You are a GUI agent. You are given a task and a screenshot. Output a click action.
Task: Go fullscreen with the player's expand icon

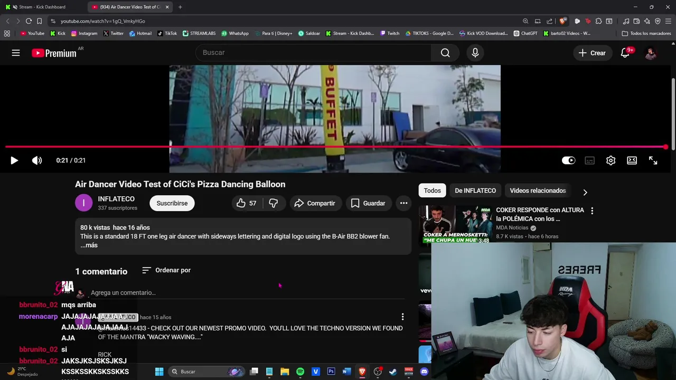click(653, 160)
